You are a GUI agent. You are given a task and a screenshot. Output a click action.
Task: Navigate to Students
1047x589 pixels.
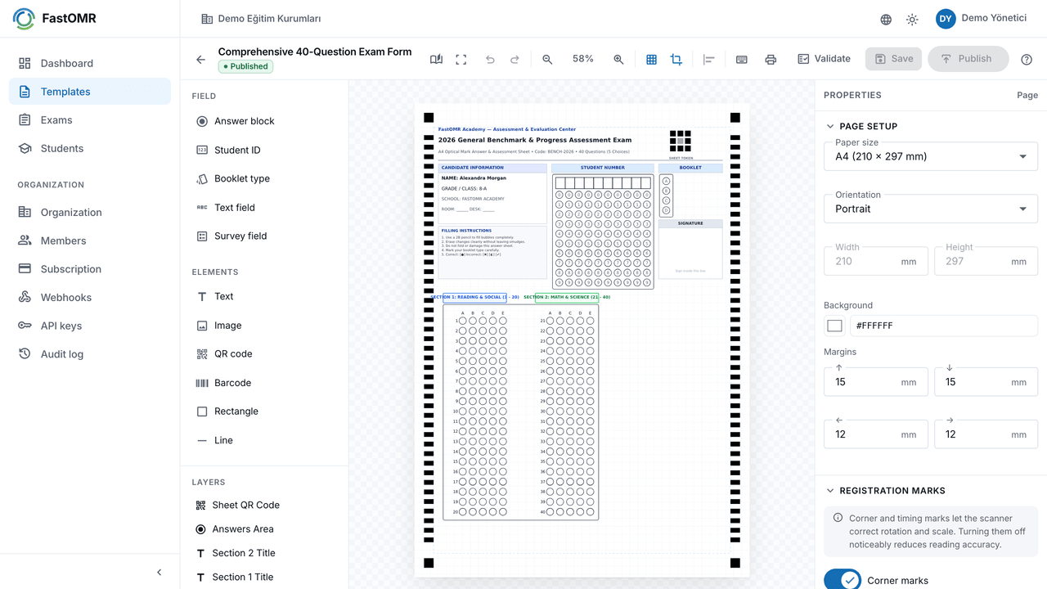coord(90,148)
